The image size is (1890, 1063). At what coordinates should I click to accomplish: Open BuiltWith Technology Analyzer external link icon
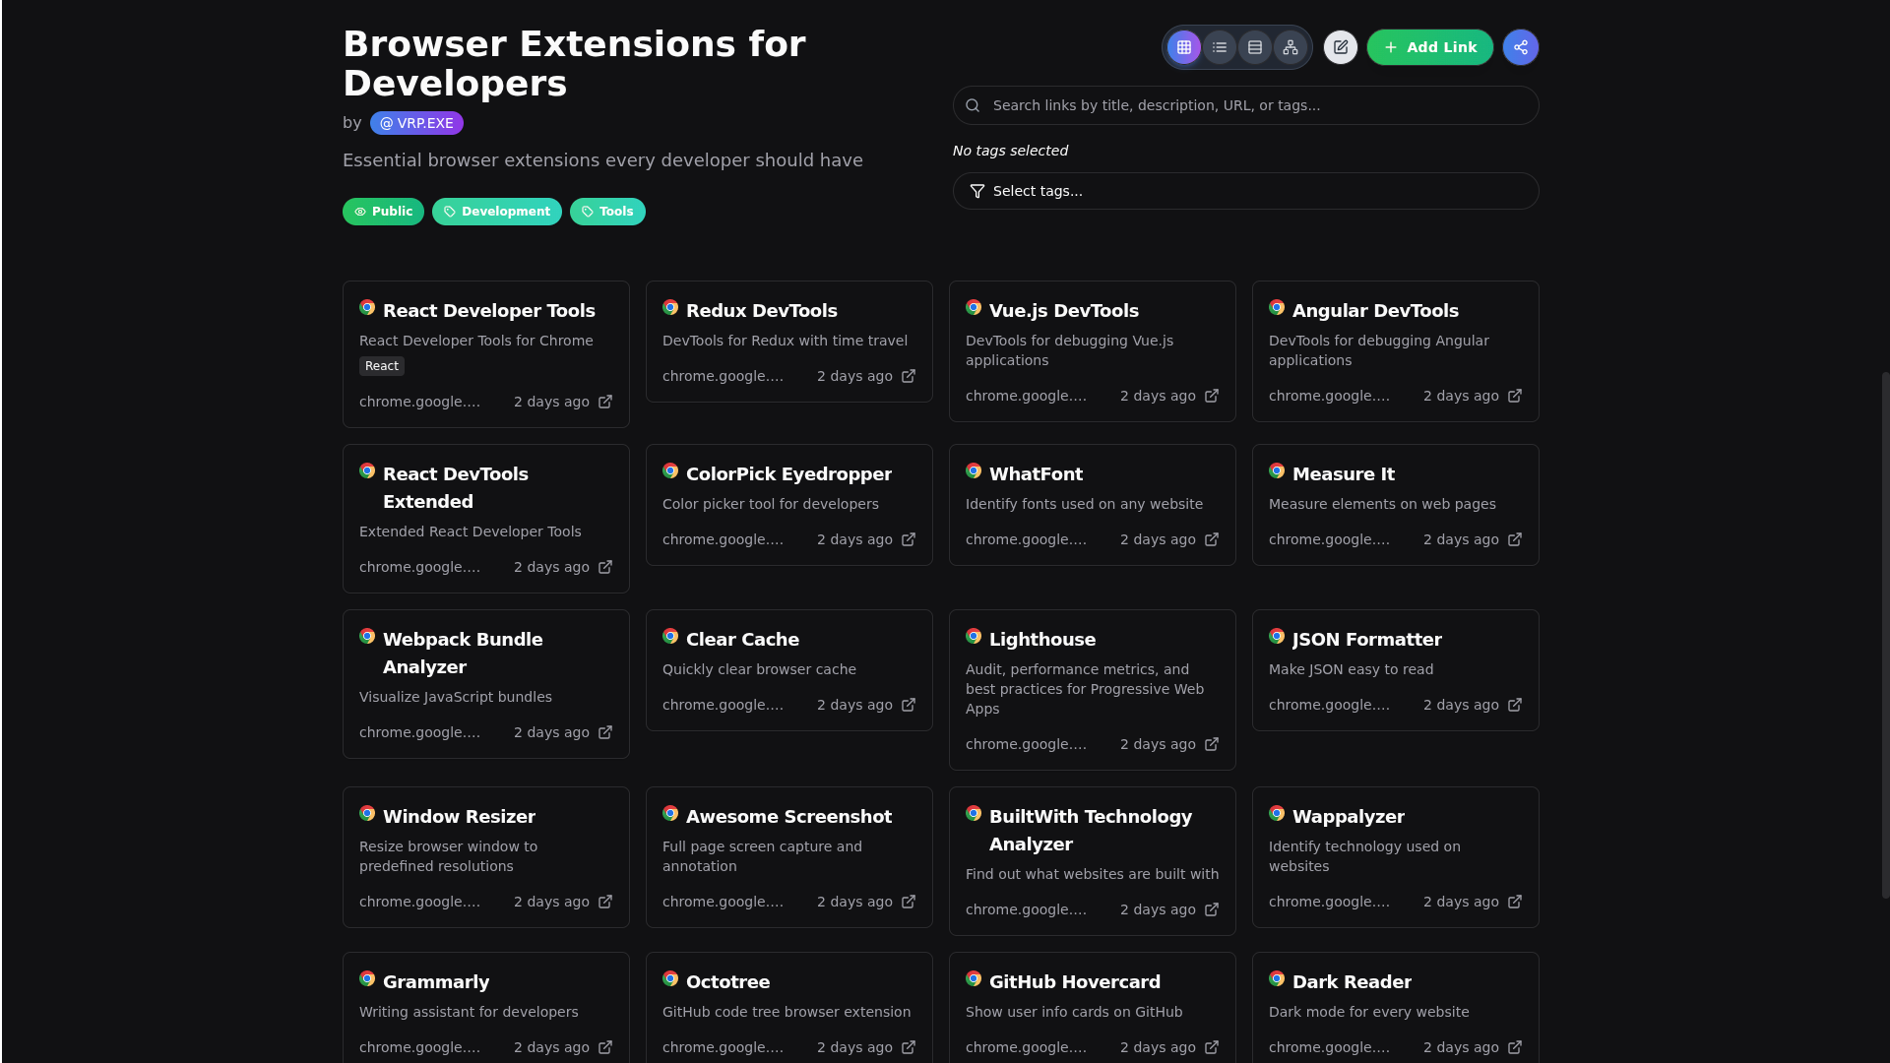pos(1212,909)
